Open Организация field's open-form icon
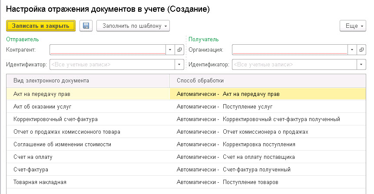The width and height of the screenshot is (374, 194). (361, 50)
